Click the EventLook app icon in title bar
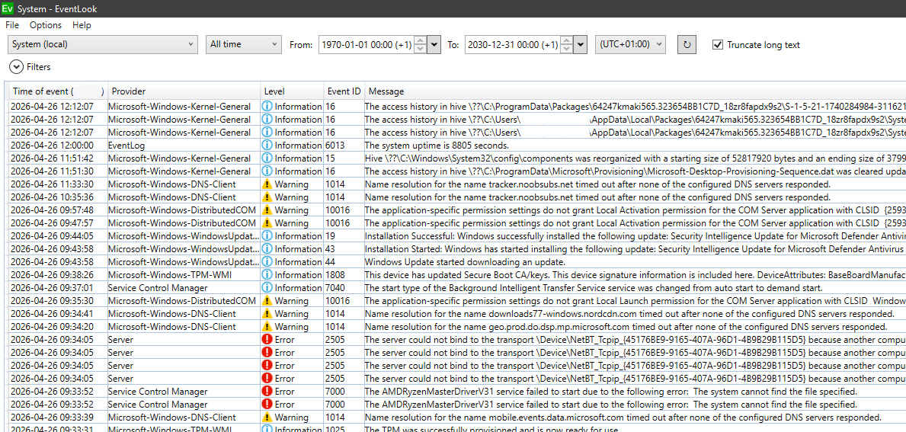This screenshot has width=906, height=432. click(7, 8)
